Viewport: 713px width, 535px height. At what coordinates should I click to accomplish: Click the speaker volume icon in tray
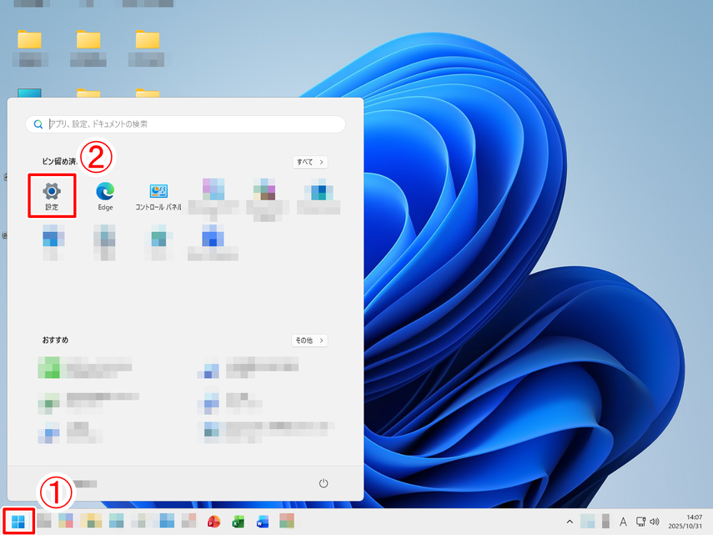point(654,522)
